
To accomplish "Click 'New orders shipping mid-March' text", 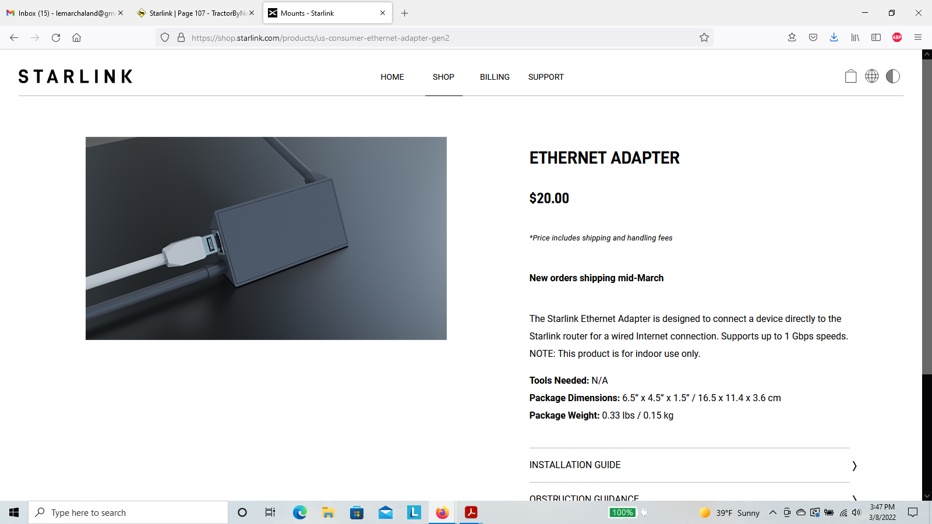I will [x=596, y=278].
